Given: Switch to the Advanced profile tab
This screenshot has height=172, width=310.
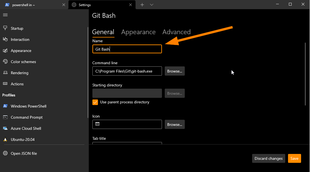Looking at the screenshot, I should point(176,32).
